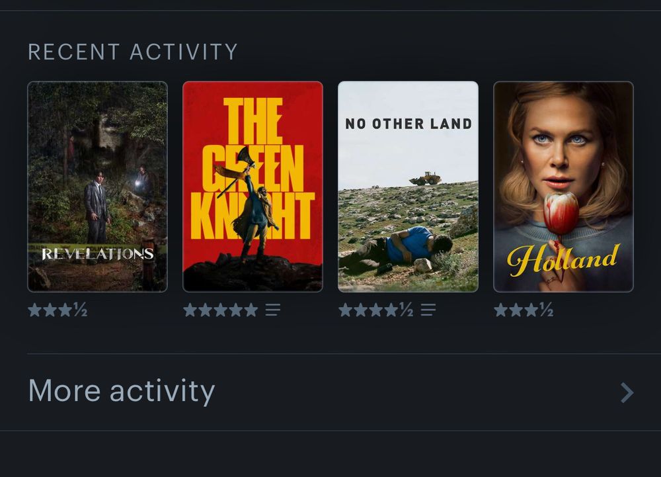The height and width of the screenshot is (477, 661).
Task: Click the fourth star under No Other Land
Action: (391, 310)
